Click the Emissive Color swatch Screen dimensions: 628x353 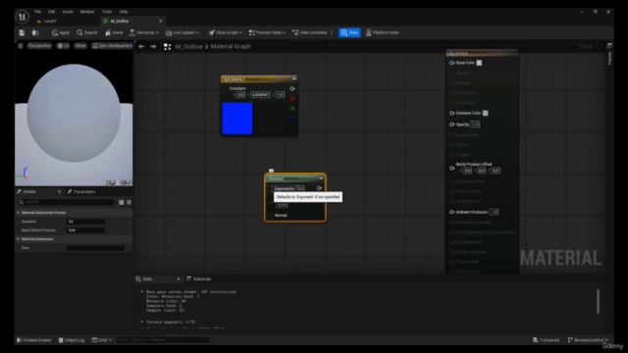coord(486,114)
